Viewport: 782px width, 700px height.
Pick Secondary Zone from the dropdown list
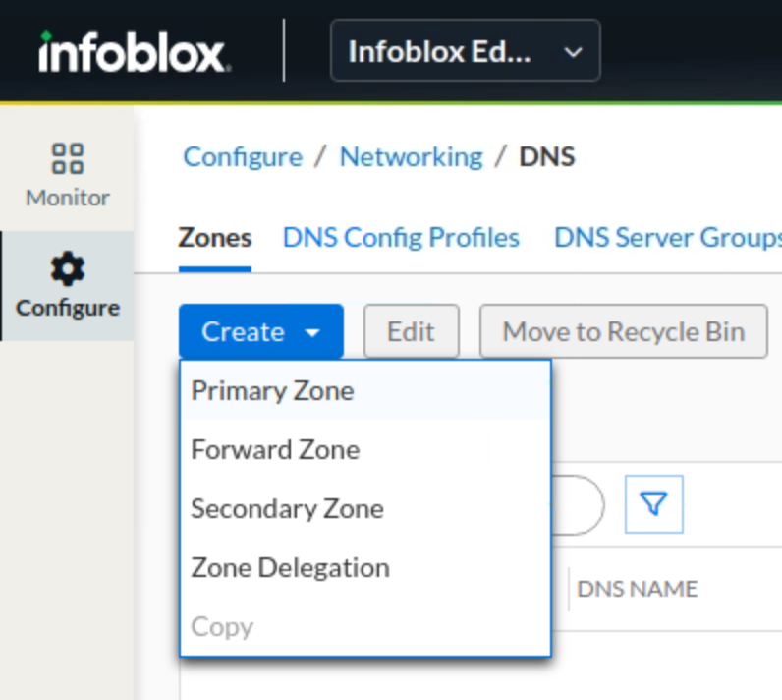tap(287, 509)
